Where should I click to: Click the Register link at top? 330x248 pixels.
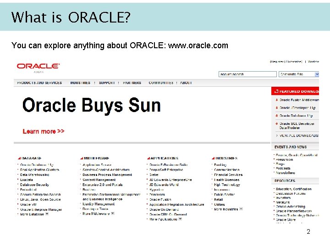pos(277,62)
